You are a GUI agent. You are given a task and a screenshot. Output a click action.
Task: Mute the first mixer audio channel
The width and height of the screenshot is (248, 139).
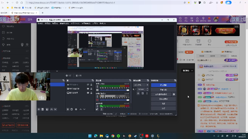point(97,90)
